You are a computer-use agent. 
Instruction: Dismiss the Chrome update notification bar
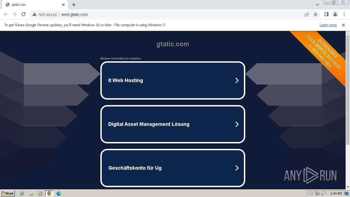[x=343, y=25]
